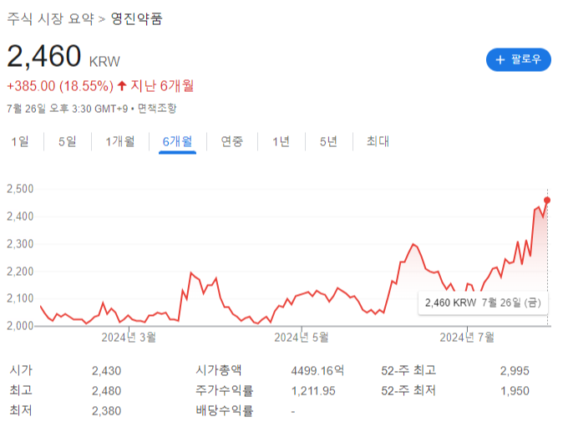Click the +385.00 (18.55%) change text
Image resolution: width=563 pixels, height=422 pixels.
(x=60, y=86)
